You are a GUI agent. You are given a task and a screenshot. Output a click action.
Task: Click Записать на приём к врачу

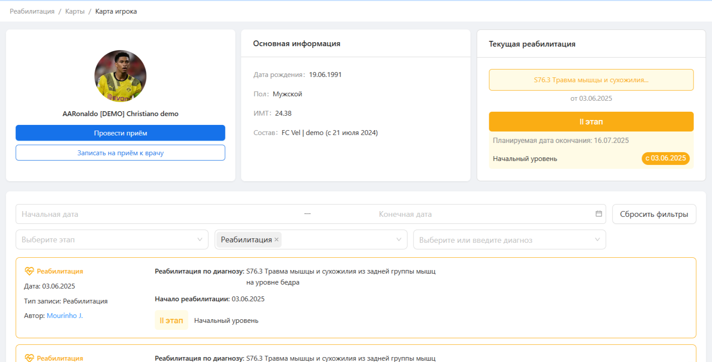point(120,153)
